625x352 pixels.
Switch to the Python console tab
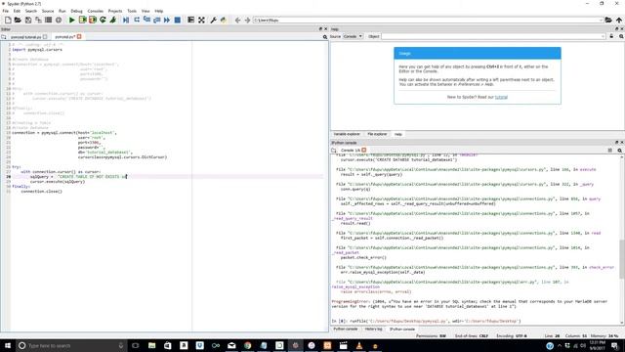(x=345, y=330)
